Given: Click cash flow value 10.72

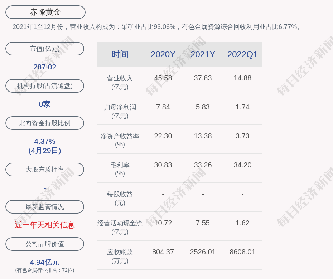Looking at the screenshot, I should 163,223.
